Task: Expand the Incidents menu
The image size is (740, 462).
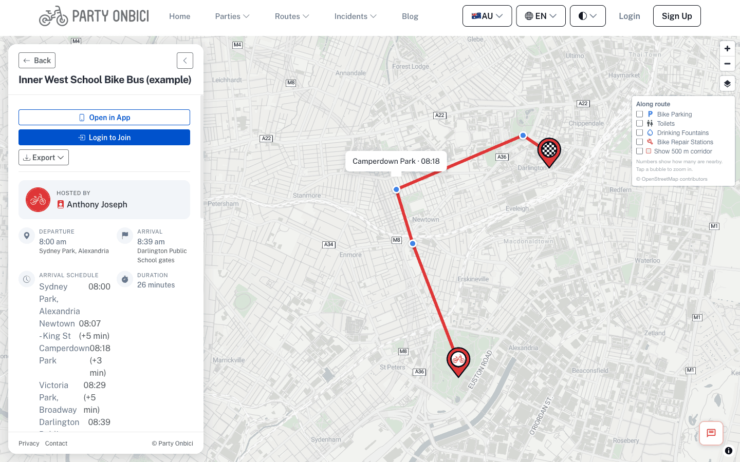Action: [355, 16]
